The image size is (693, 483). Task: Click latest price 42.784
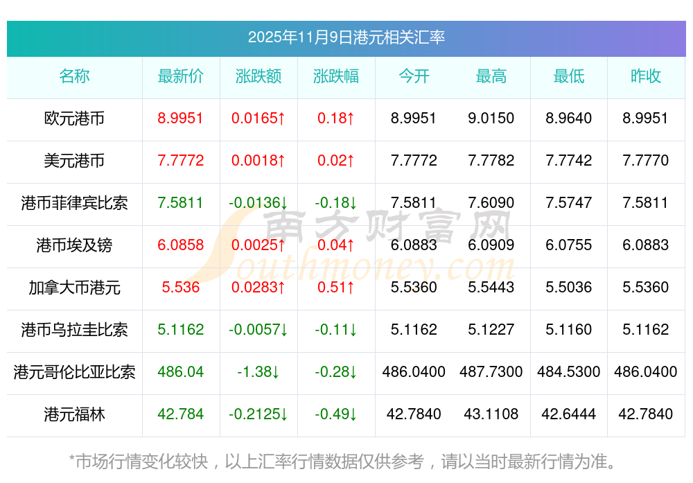tap(180, 414)
